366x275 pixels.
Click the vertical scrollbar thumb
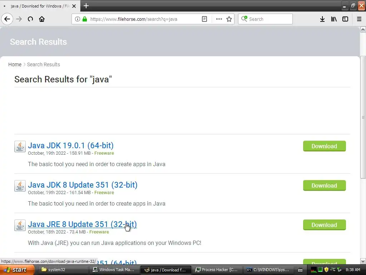[x=363, y=117]
